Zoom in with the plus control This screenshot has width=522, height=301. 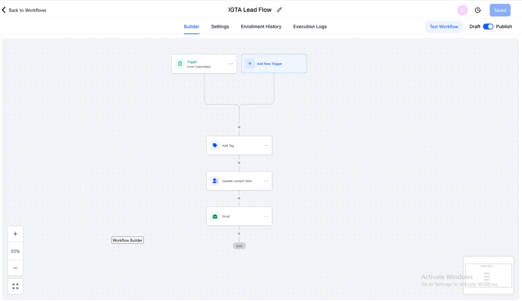pyautogui.click(x=15, y=233)
